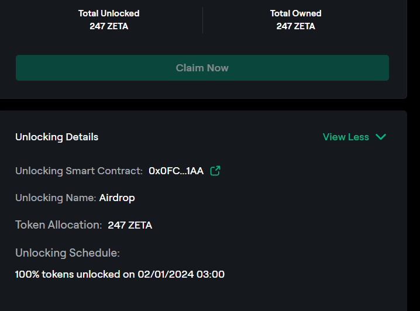
Task: Click the View Less text
Action: point(346,137)
